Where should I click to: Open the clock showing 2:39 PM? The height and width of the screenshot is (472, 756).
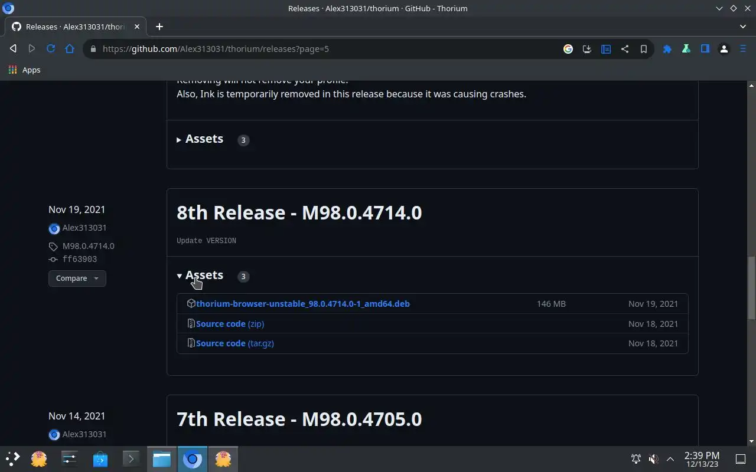[702, 459]
